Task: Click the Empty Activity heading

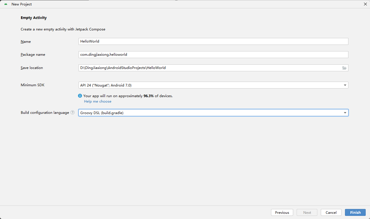Action: click(x=34, y=18)
